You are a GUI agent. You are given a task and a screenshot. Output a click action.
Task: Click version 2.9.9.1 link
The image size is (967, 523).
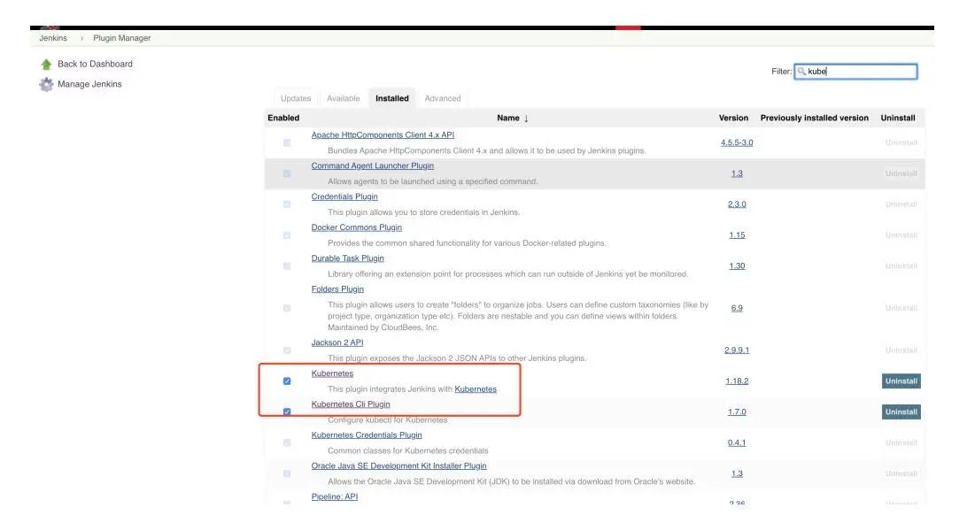click(737, 350)
